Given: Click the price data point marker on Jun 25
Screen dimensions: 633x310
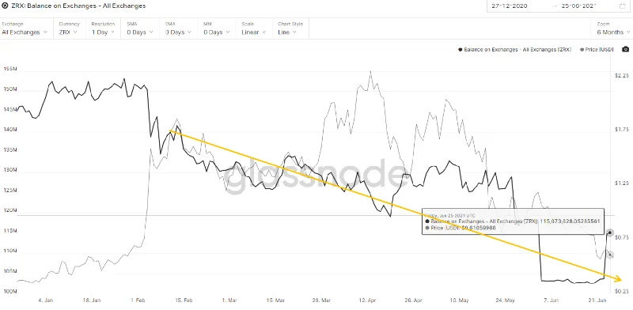Looking at the screenshot, I should (610, 255).
